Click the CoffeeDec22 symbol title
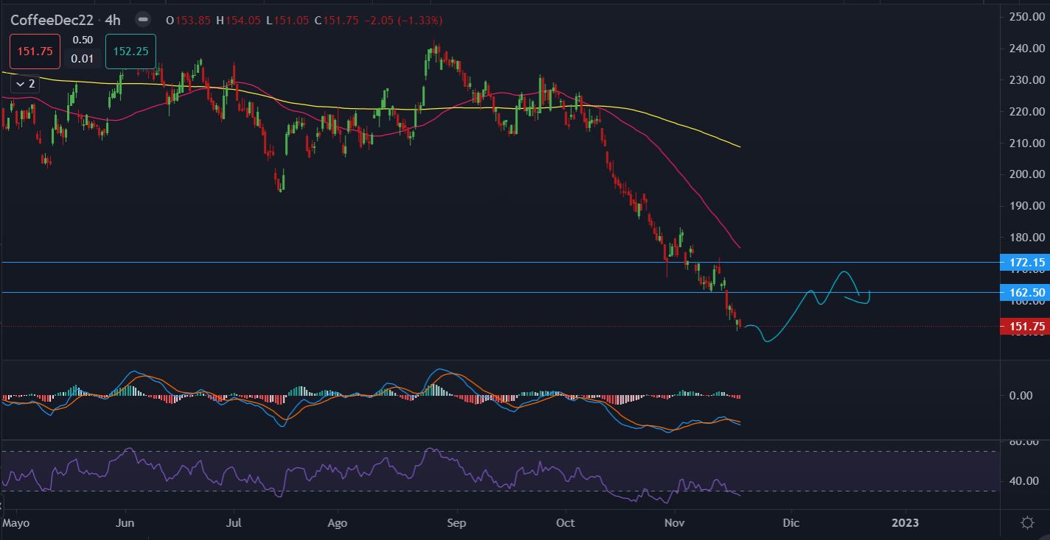The width and height of the screenshot is (1050, 540). click(52, 20)
